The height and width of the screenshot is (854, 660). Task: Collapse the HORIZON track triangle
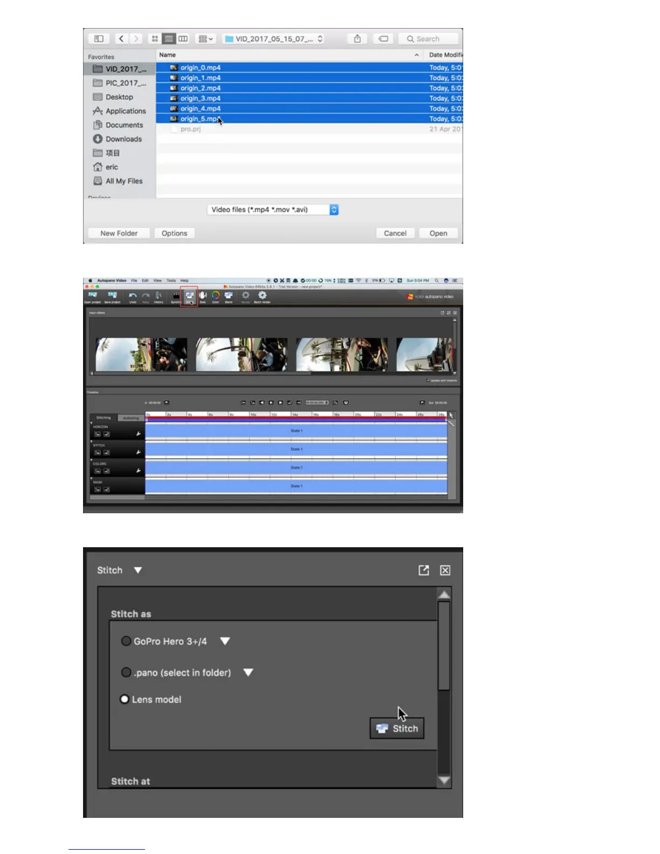click(91, 423)
